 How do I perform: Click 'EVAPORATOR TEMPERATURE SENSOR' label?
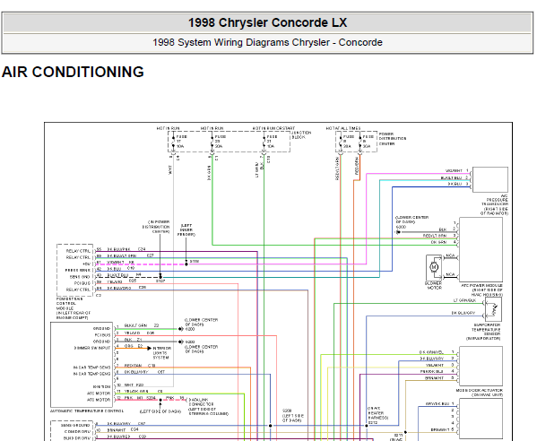(x=486, y=330)
